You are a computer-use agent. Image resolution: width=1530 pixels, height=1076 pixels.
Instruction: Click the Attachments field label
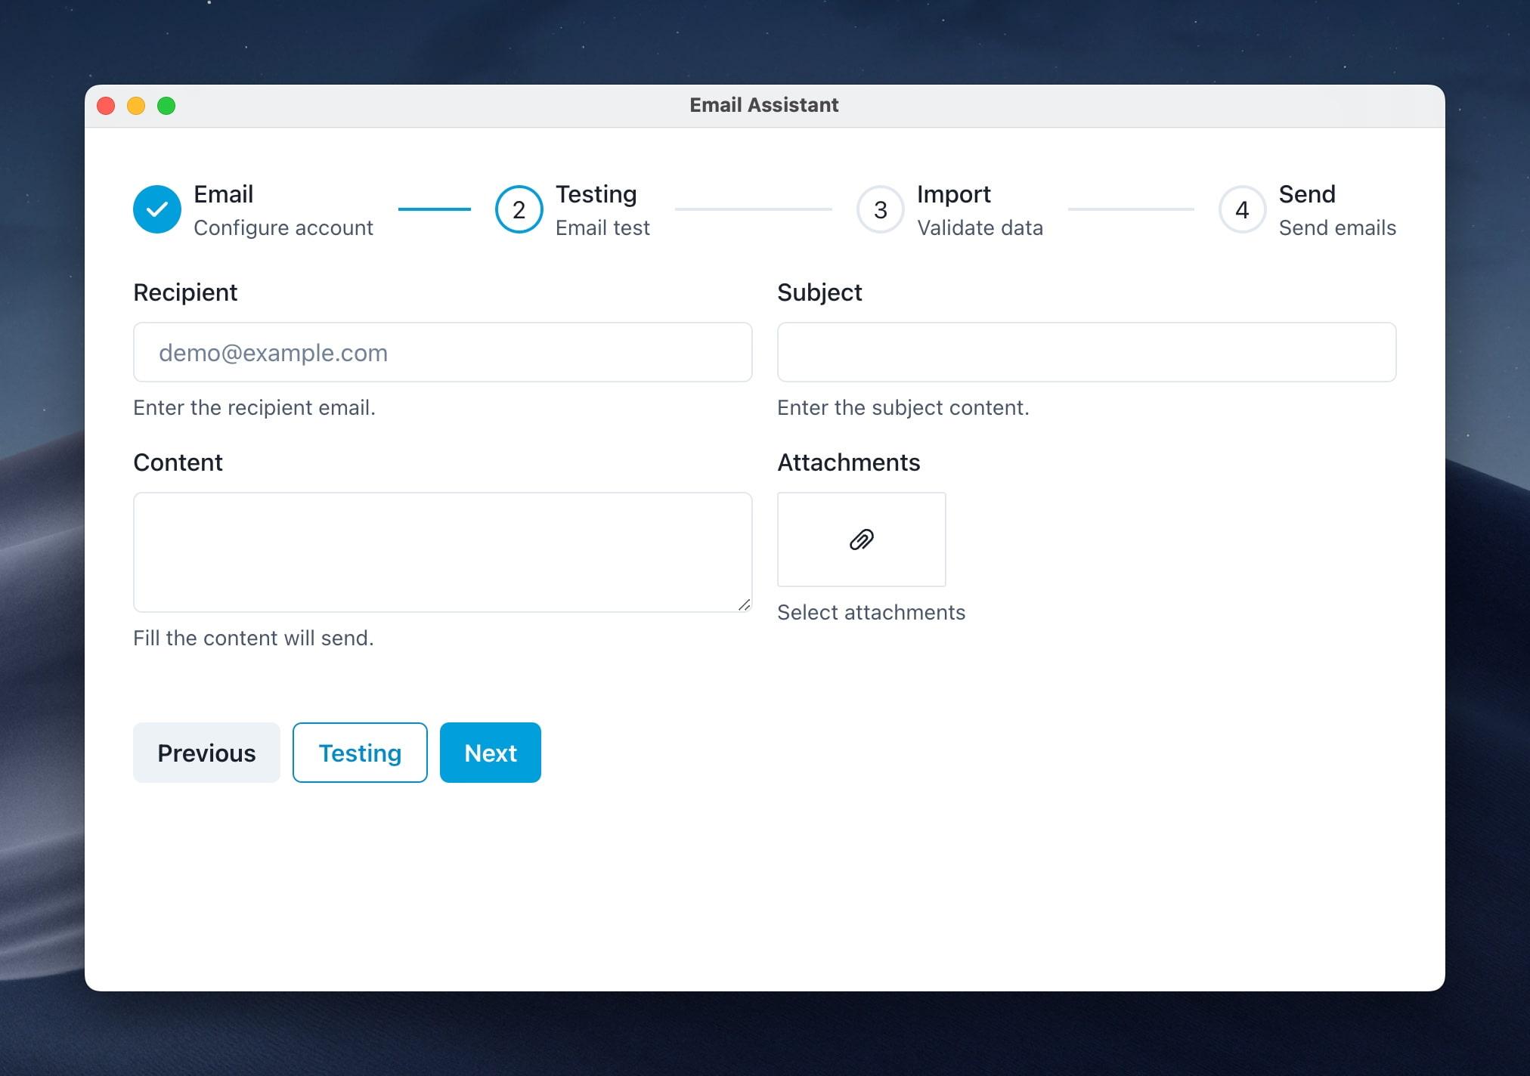tap(848, 462)
